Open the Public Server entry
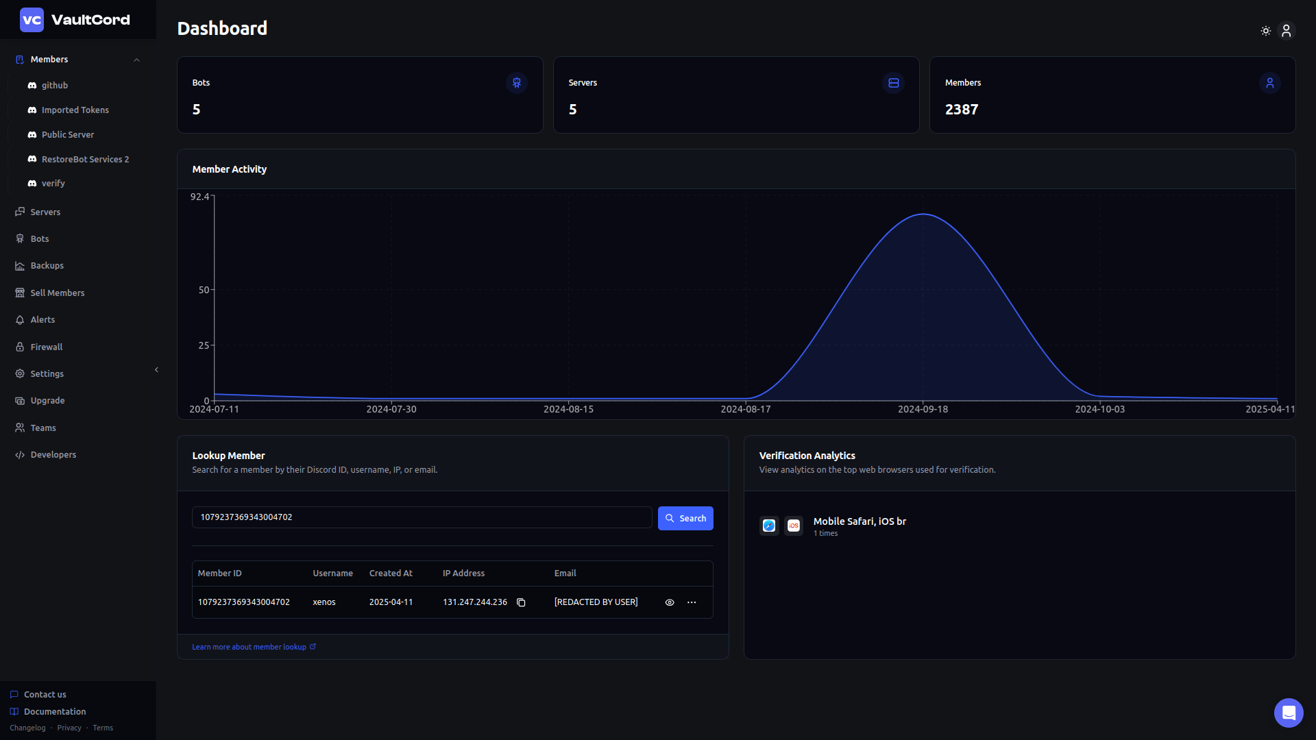The image size is (1316, 740). tap(67, 134)
